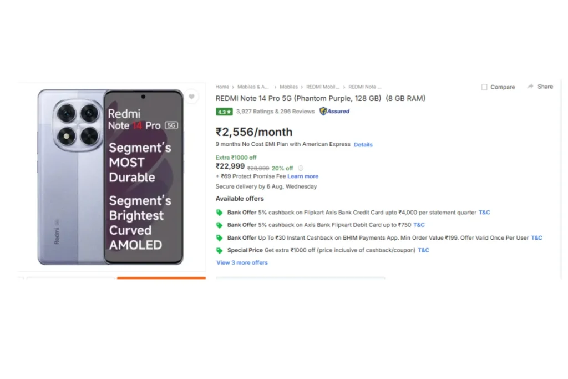Open price info circle icon near 20% off
Image resolution: width=568 pixels, height=379 pixels.
click(x=301, y=168)
